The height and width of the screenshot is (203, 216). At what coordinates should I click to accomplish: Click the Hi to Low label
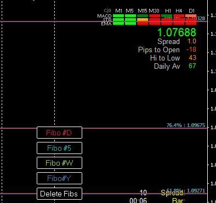[x=165, y=58]
